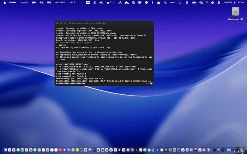Expand the weather 22°C menu bar item
247x154 pixels.
[x=111, y=3]
